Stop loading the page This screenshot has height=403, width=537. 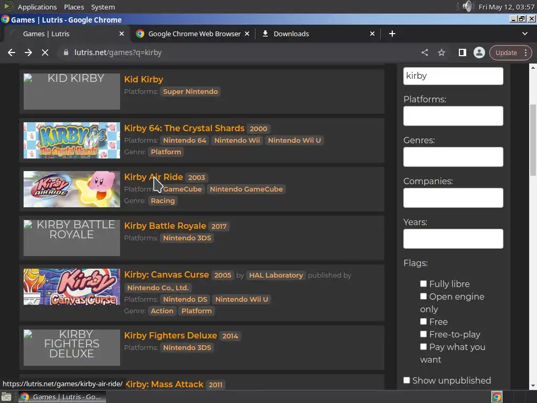tap(45, 52)
